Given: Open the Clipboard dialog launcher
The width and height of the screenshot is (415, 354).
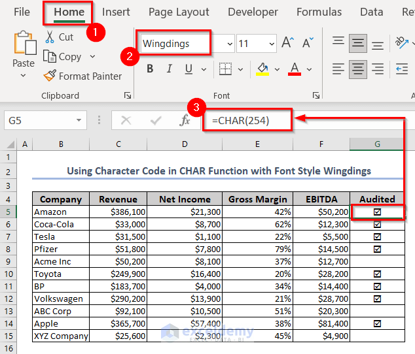Looking at the screenshot, I should point(128,95).
